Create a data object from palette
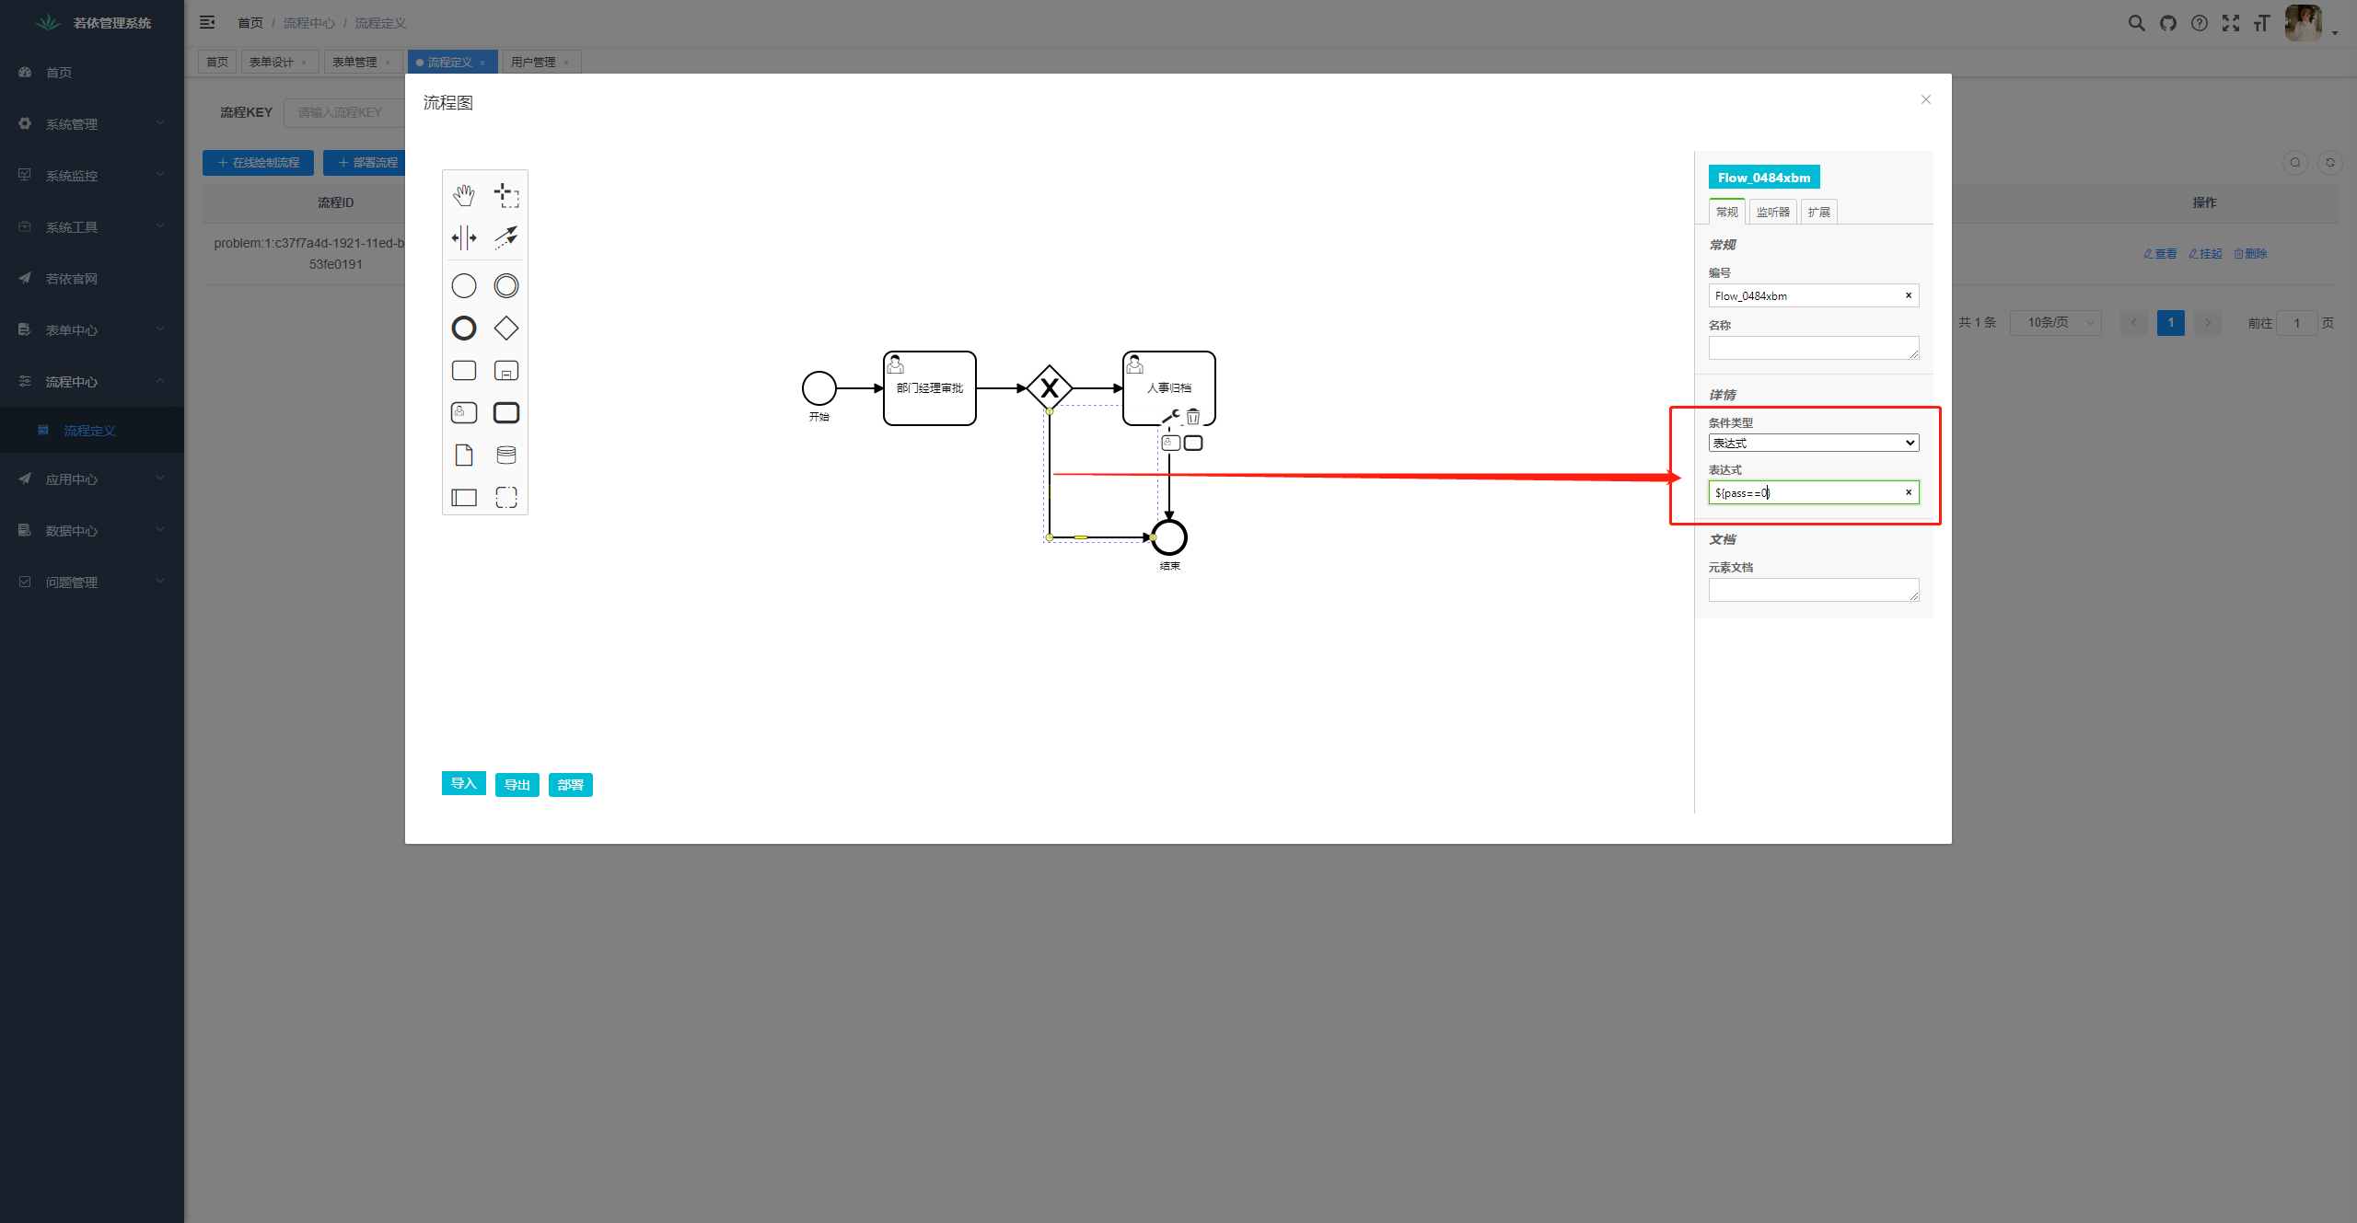Screen dimensions: 2357x1223 pyautogui.click(x=464, y=456)
